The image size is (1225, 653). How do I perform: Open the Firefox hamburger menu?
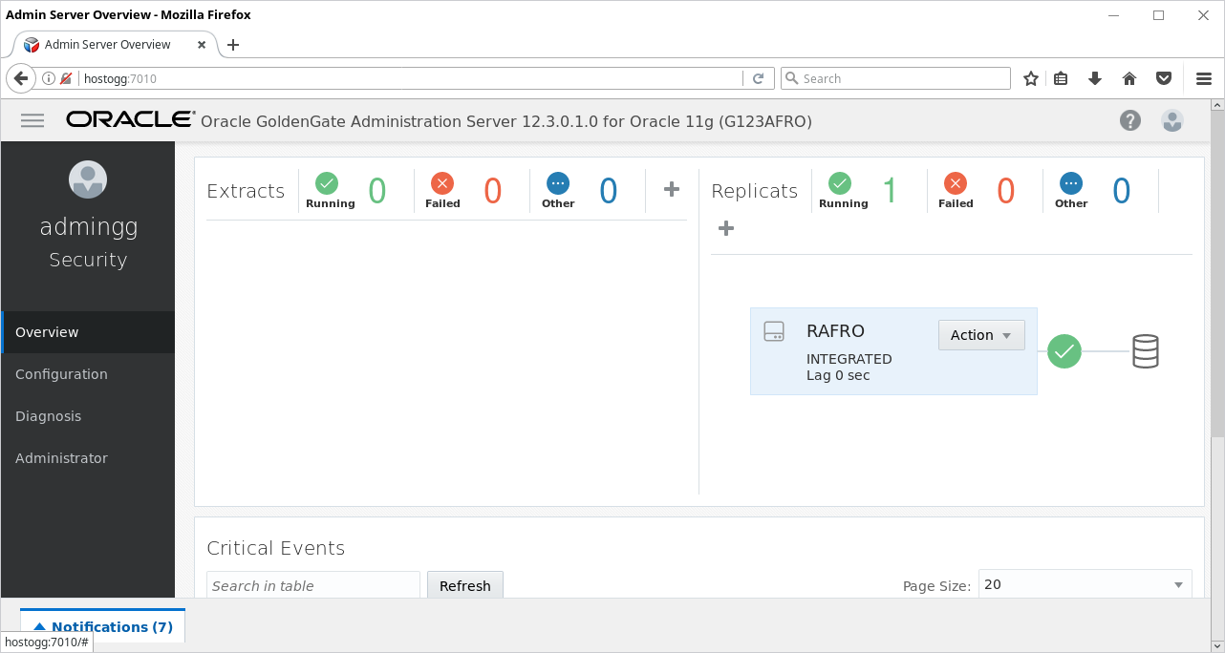pos(1204,78)
